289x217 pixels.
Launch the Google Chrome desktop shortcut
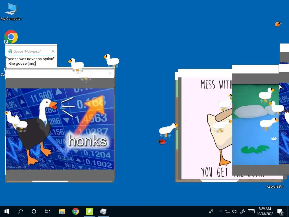coord(11,37)
